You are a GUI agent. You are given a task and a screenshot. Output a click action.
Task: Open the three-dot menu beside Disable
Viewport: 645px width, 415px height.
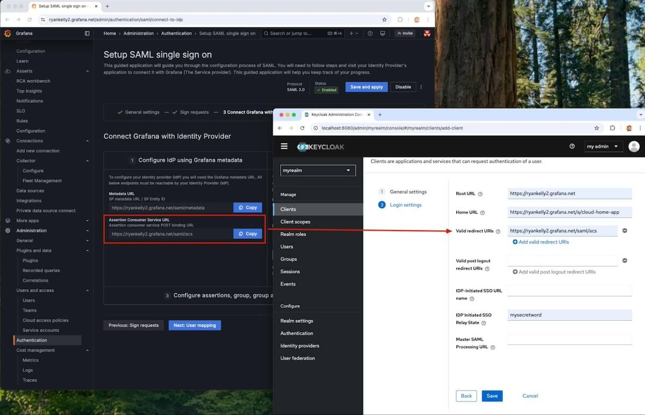pos(421,87)
